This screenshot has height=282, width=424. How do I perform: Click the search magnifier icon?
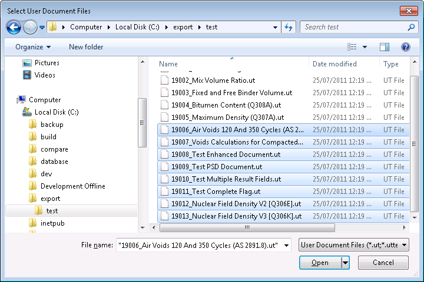pyautogui.click(x=411, y=27)
